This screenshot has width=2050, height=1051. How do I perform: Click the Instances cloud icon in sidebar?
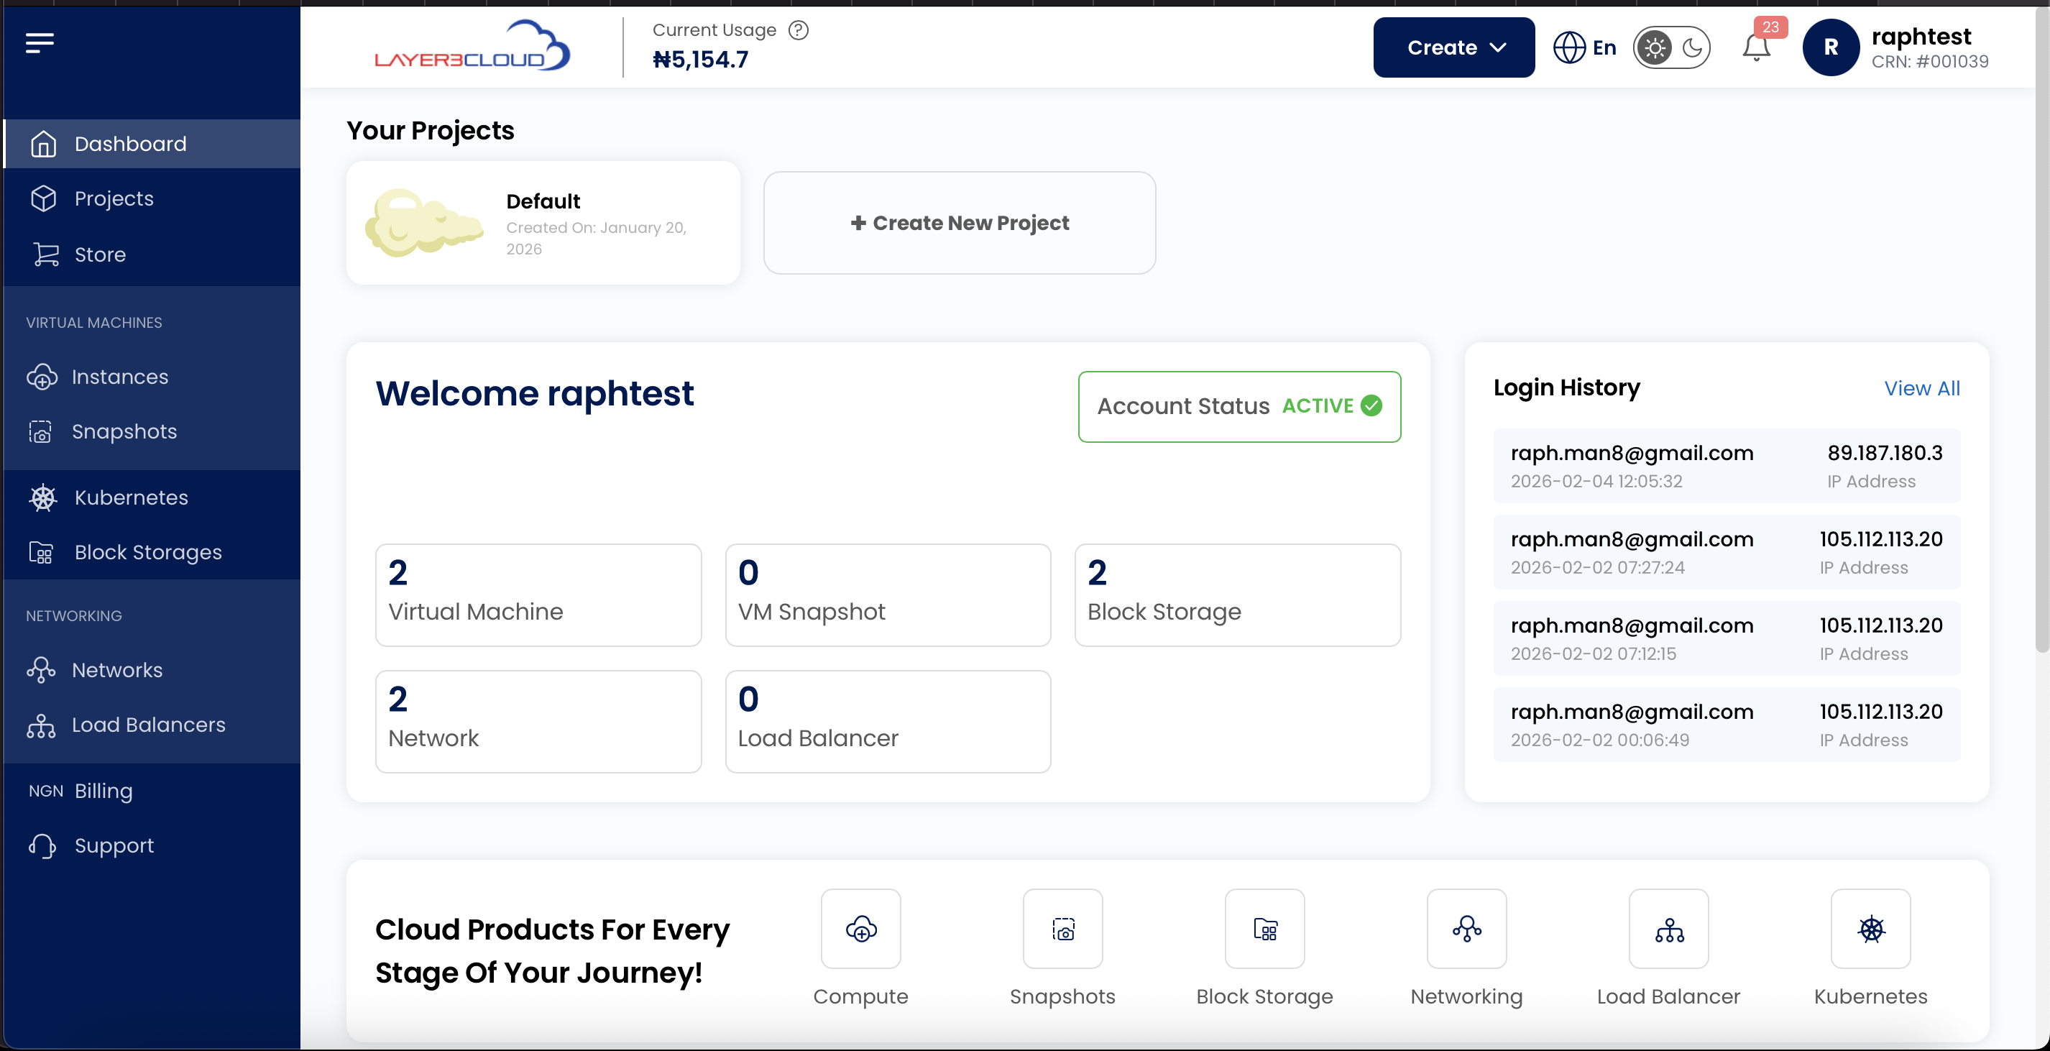[x=42, y=376]
